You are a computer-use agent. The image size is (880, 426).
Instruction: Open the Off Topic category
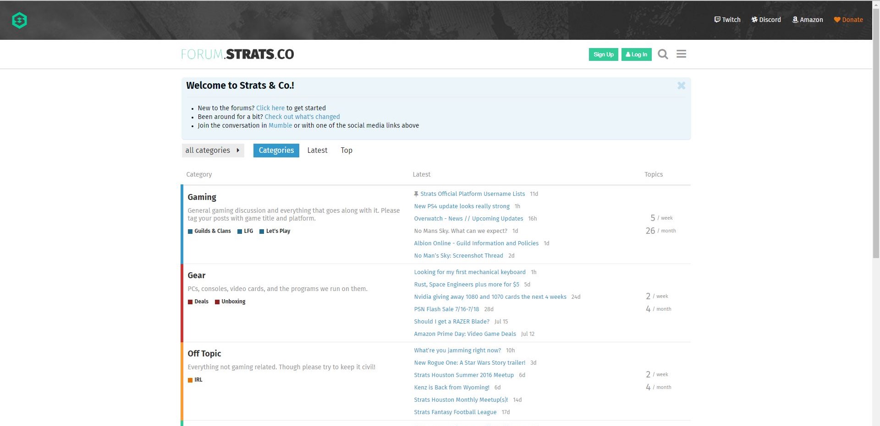pos(204,354)
